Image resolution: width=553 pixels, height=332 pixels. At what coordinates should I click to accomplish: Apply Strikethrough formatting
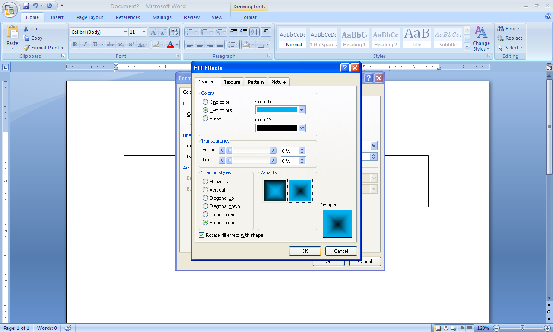point(111,45)
